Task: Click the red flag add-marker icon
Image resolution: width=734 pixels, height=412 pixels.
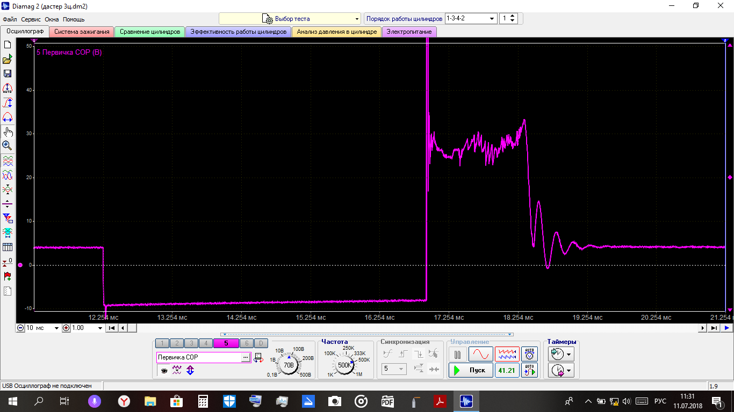Action: [8, 276]
